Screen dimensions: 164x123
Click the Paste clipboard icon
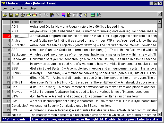pos(52,15)
